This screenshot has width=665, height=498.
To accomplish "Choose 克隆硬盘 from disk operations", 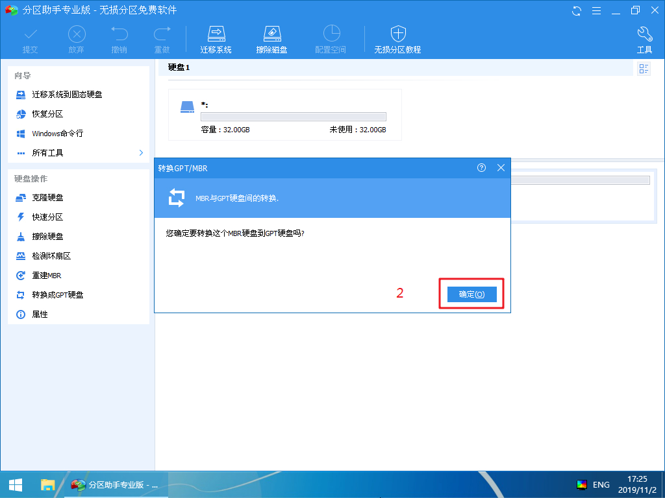I will tap(47, 198).
